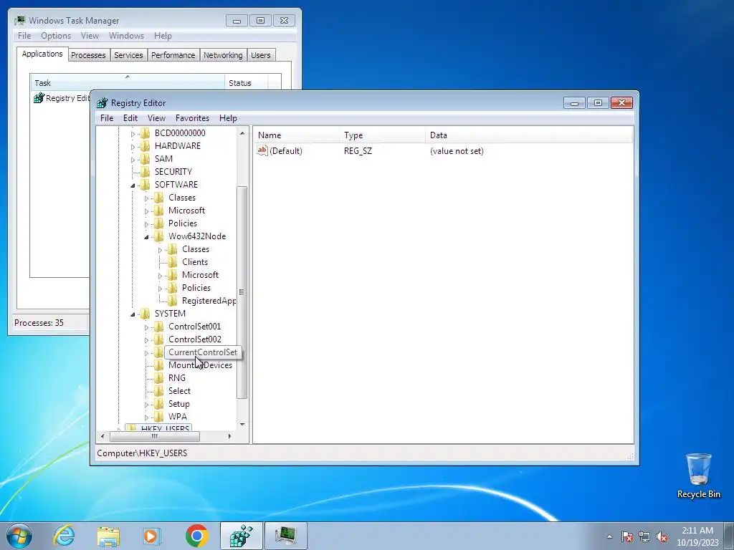This screenshot has height=550, width=734.
Task: Open the Registry Editor Edit menu
Action: tap(130, 118)
